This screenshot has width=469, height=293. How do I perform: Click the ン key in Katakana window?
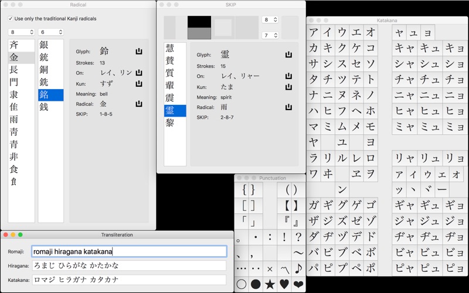coord(342,189)
